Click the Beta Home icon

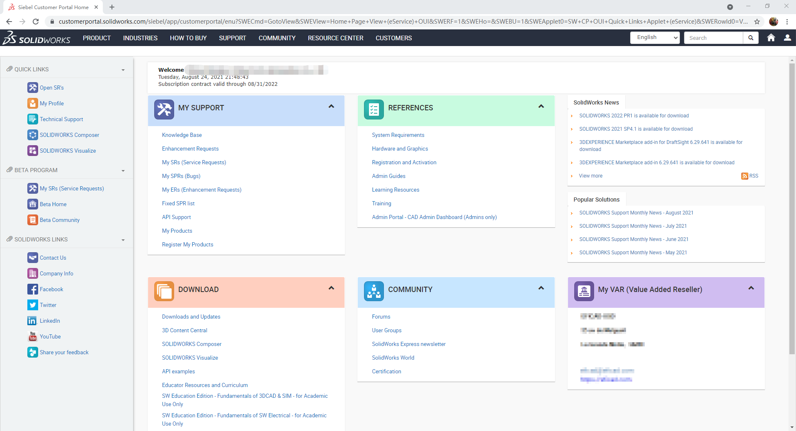tap(32, 204)
